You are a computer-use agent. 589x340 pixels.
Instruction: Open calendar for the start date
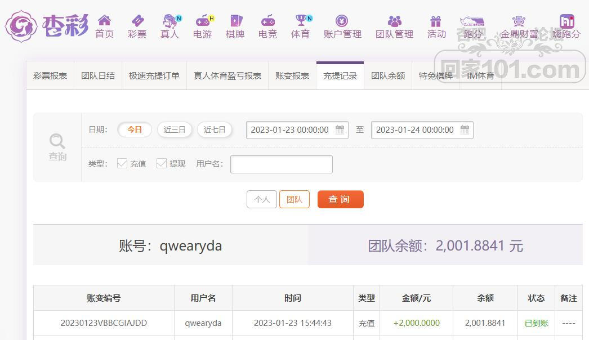(340, 129)
